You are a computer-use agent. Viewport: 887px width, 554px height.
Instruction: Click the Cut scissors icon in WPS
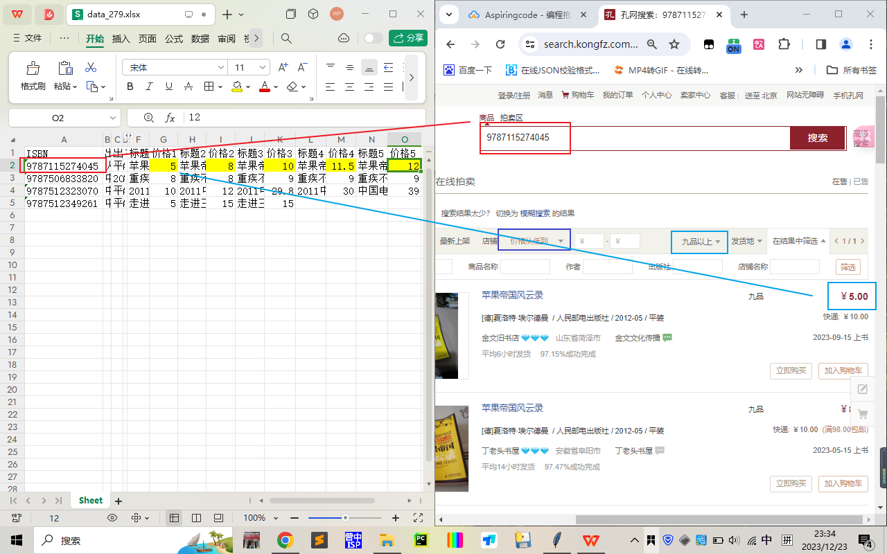click(x=91, y=67)
